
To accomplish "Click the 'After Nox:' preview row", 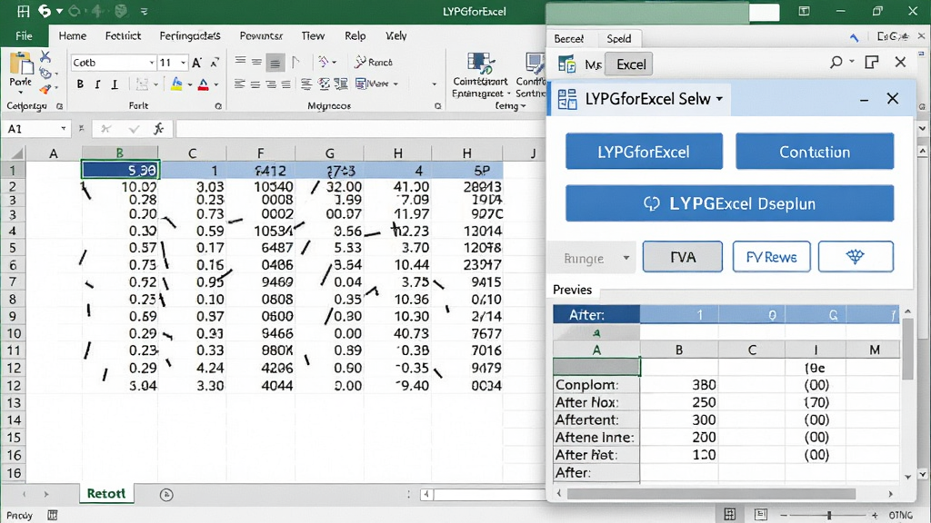I will tap(726, 402).
